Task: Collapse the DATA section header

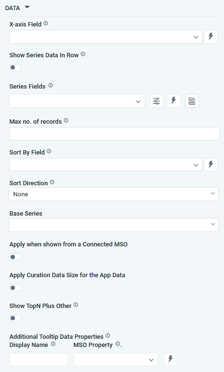Action: [x=17, y=8]
